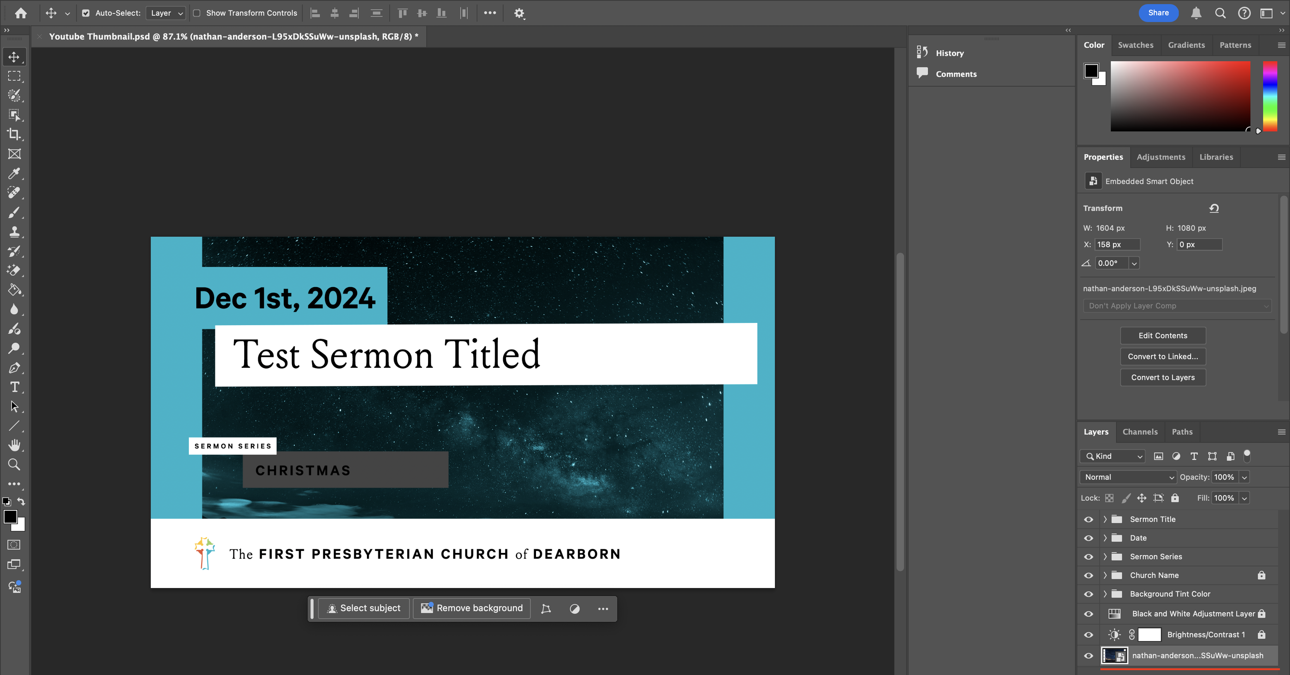Select the Rectangular Marquee tool
1290x675 pixels.
[14, 76]
